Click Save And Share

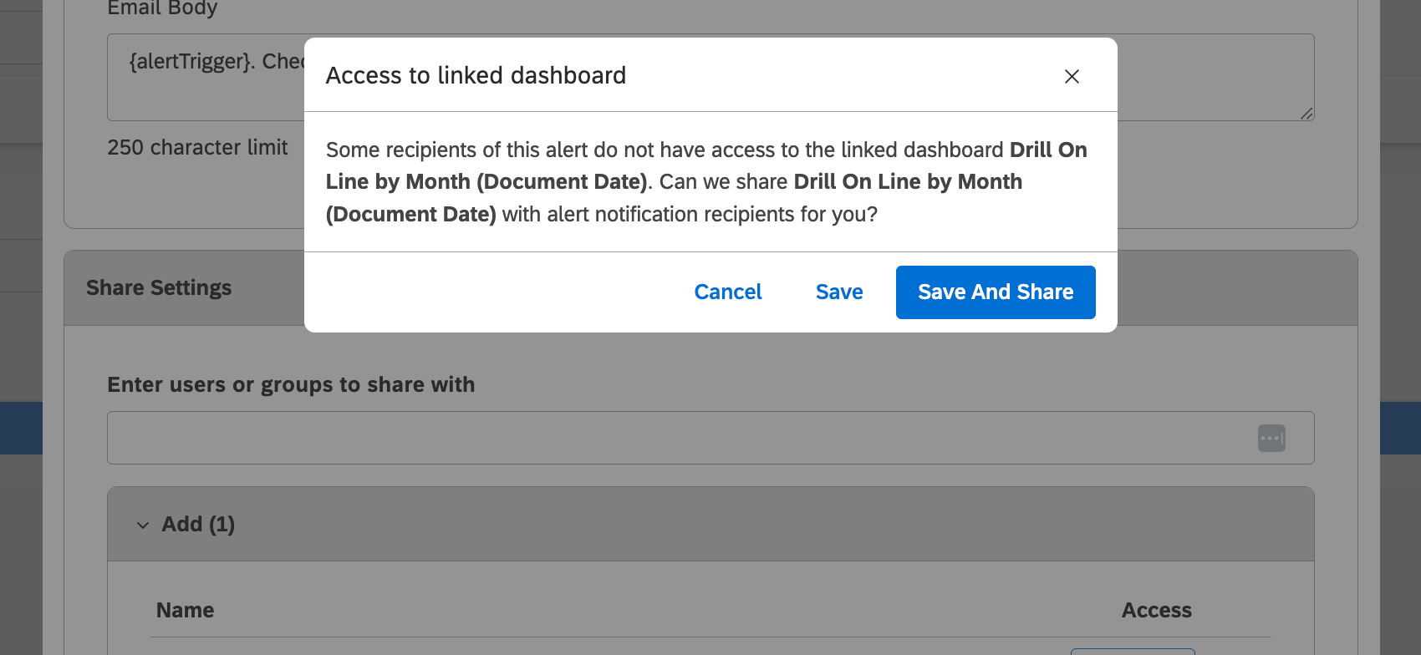click(995, 292)
